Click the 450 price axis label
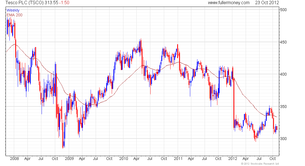Viewport: 305px width, 166px height. click(x=283, y=42)
